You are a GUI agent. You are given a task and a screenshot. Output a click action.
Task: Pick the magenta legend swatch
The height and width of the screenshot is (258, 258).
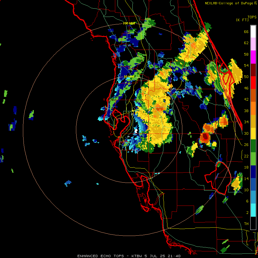[253, 57]
